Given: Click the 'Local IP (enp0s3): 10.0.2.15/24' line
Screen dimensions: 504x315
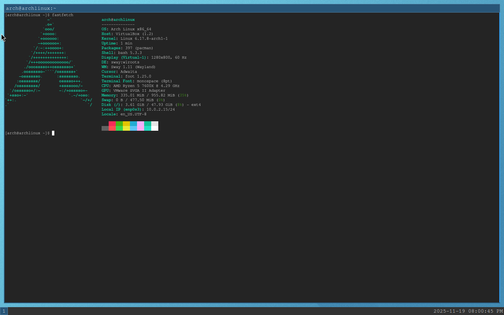Looking at the screenshot, I should click(x=138, y=109).
